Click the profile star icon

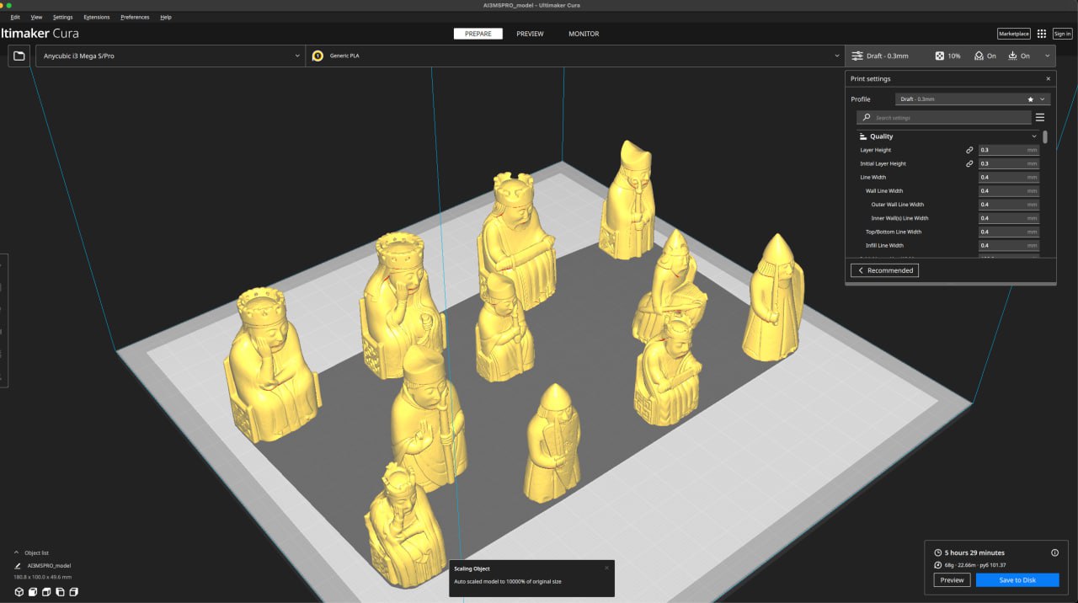coord(1030,99)
